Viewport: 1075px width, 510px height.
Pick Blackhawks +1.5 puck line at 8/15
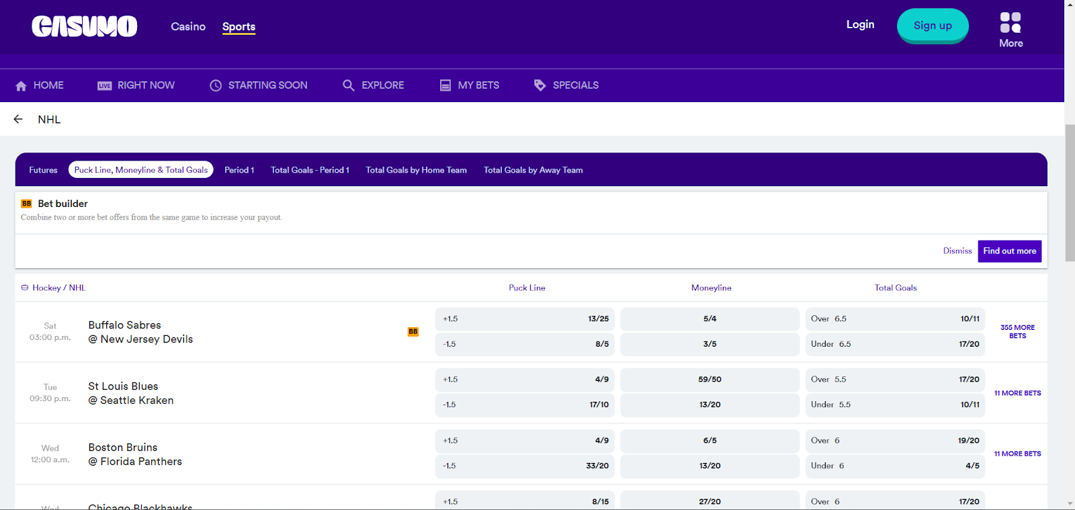pos(525,501)
